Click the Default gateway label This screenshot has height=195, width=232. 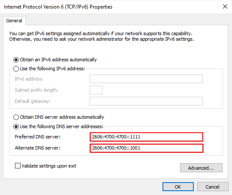point(33,101)
